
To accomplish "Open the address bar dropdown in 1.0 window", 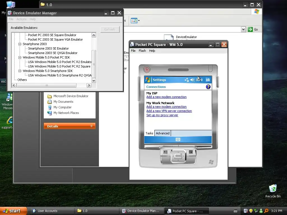I will click(243, 29).
